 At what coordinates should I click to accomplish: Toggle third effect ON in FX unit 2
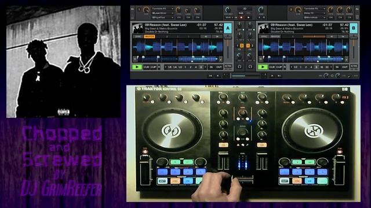point(349,17)
